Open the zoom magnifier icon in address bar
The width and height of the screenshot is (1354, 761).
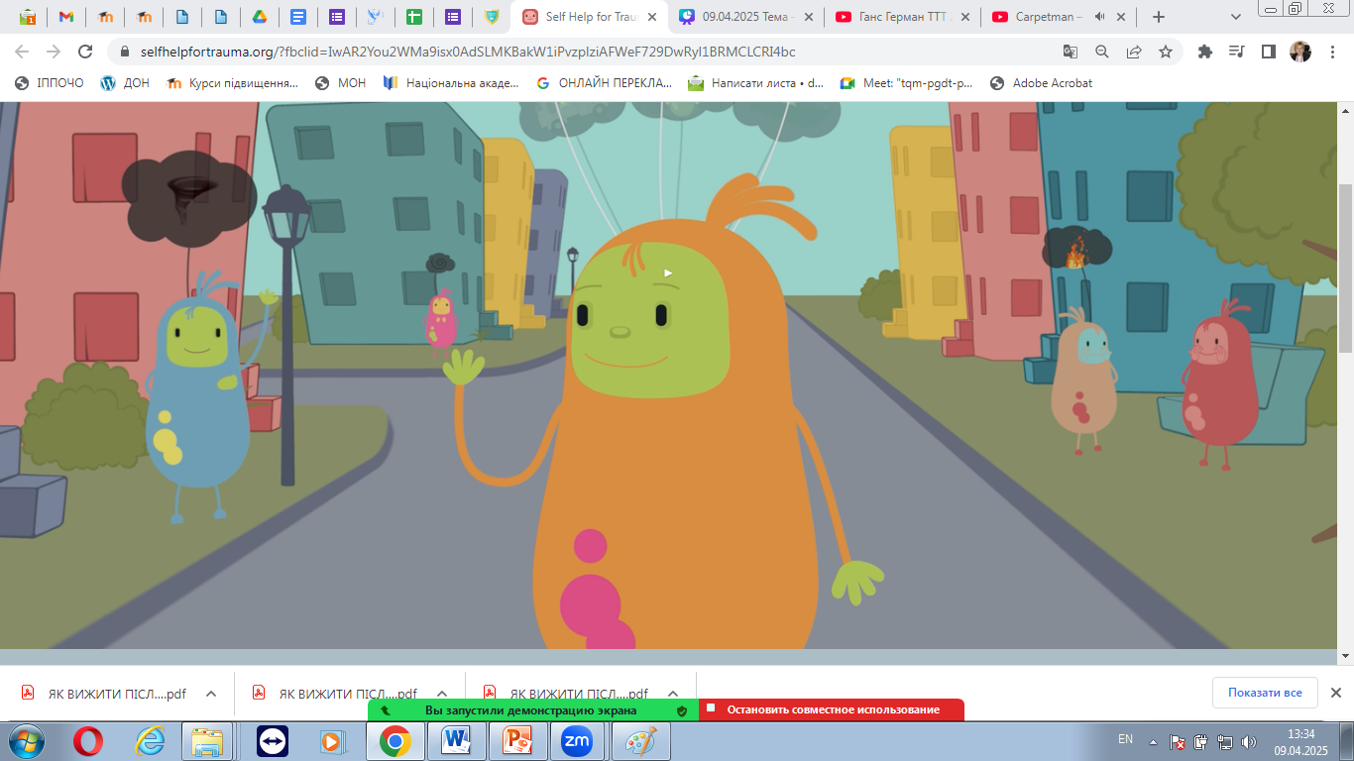pos(1102,52)
